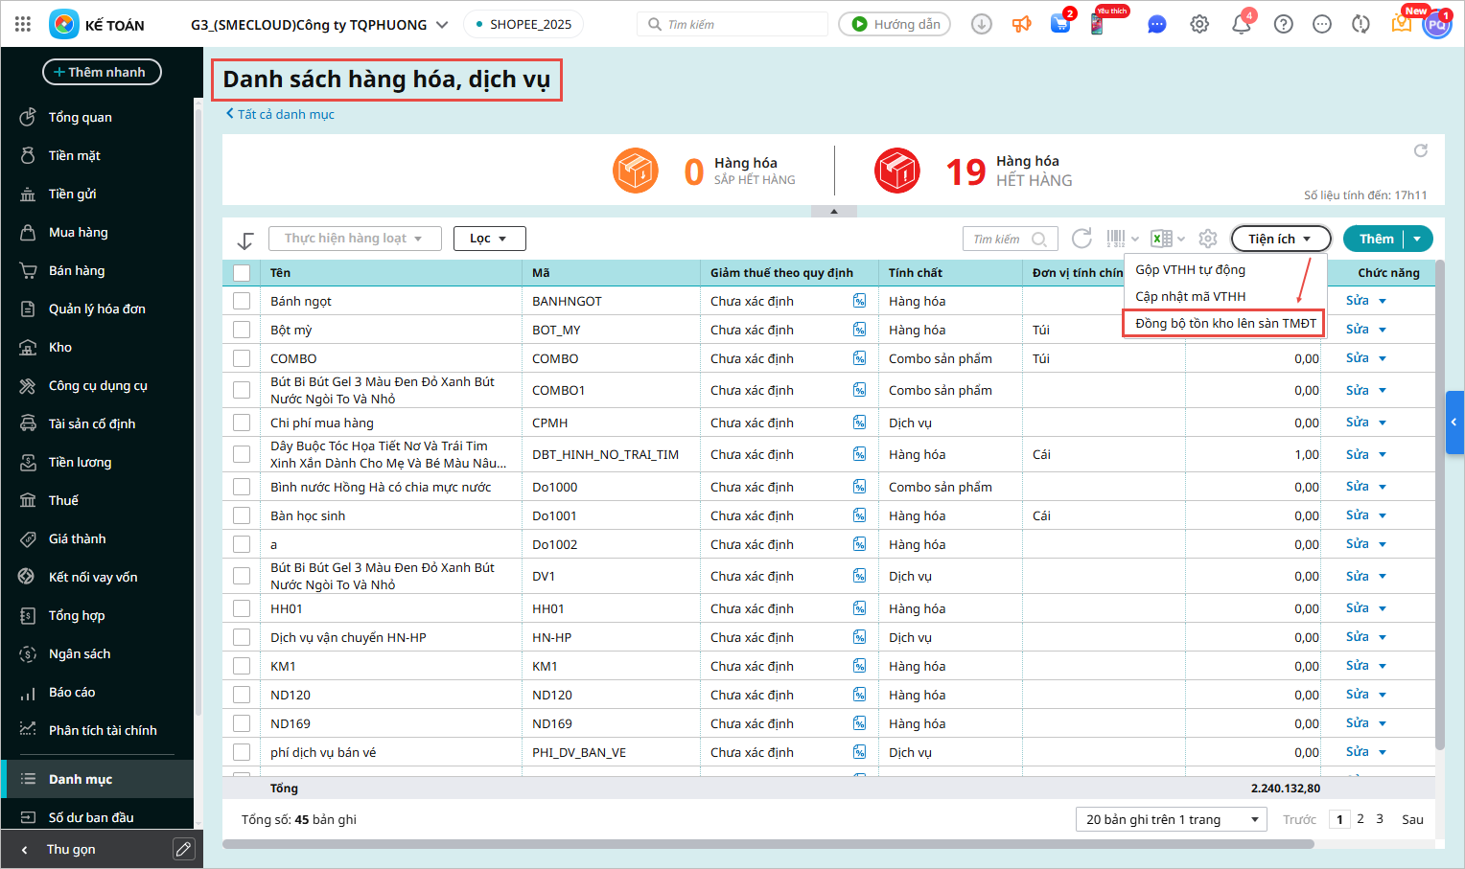Open the table column settings gear
1465x869 pixels.
click(x=1208, y=239)
